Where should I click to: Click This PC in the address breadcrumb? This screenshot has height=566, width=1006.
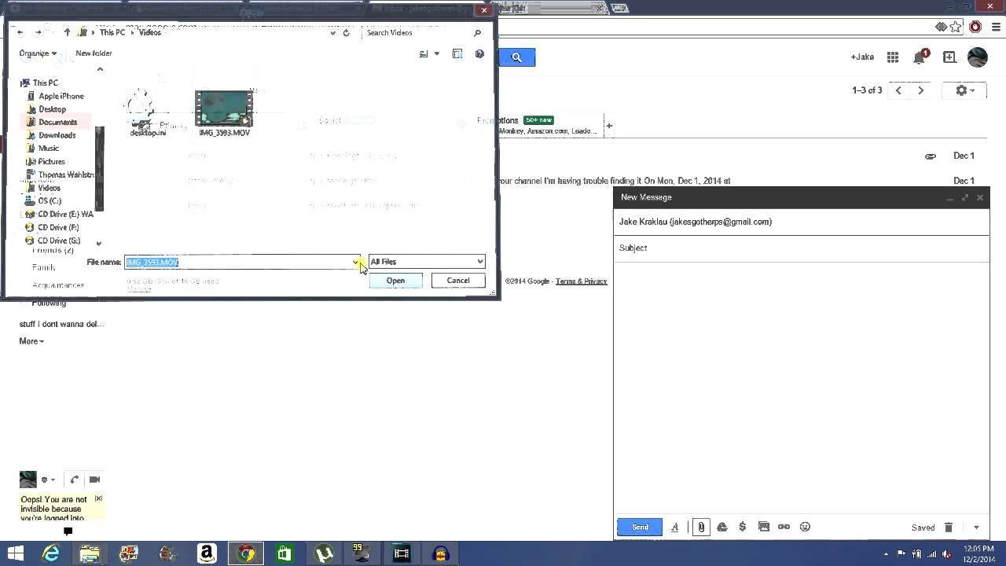pos(112,33)
